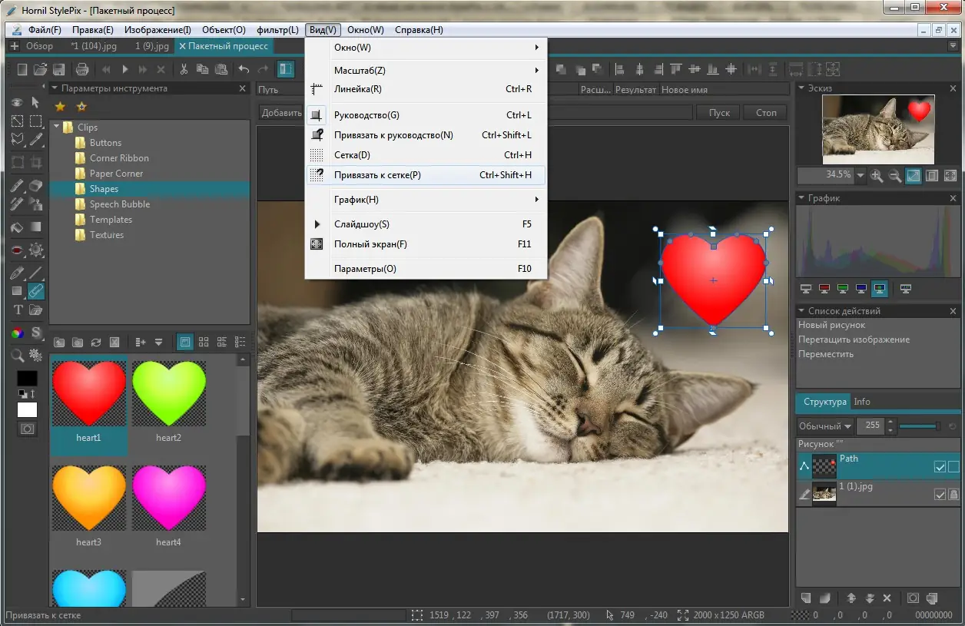Click the Добавить button

[x=281, y=112]
